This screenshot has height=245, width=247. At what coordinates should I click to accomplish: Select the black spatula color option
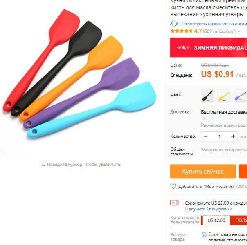point(207,96)
